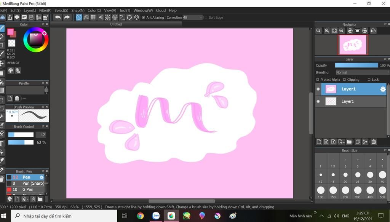Viewport: 390px width, 222px height.
Task: Open the View(V) menu
Action: (x=110, y=10)
